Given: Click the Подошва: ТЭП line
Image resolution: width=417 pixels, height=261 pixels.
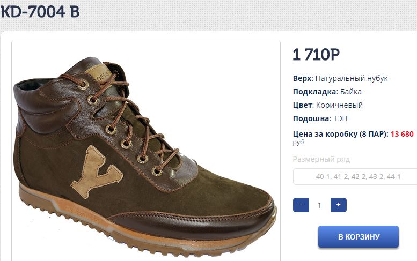Looking at the screenshot, I should tap(320, 118).
